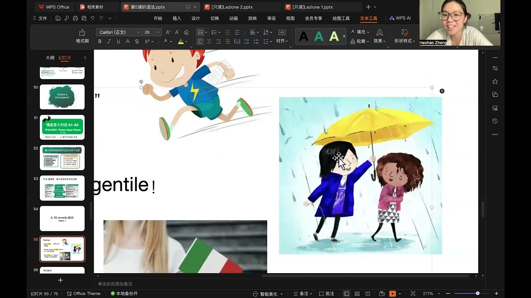Screen dimensions: 531x298
Task: Select slide 52 thumbnail
Action: [62, 157]
